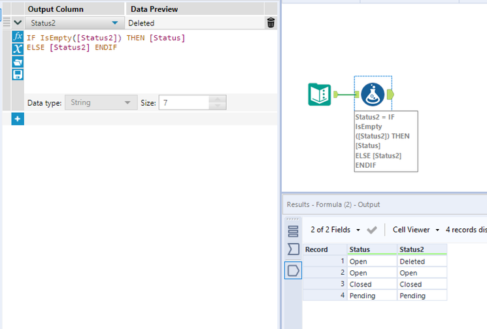Screen dimensions: 487x329
Task: Click the Formula tool input anchor
Action: tap(356, 94)
